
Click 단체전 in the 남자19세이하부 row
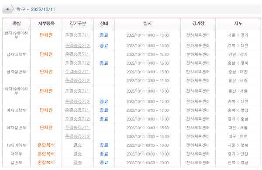tap(46, 35)
